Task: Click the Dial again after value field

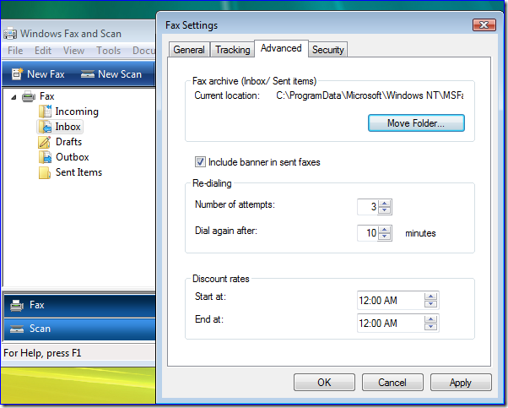Action: 368,233
